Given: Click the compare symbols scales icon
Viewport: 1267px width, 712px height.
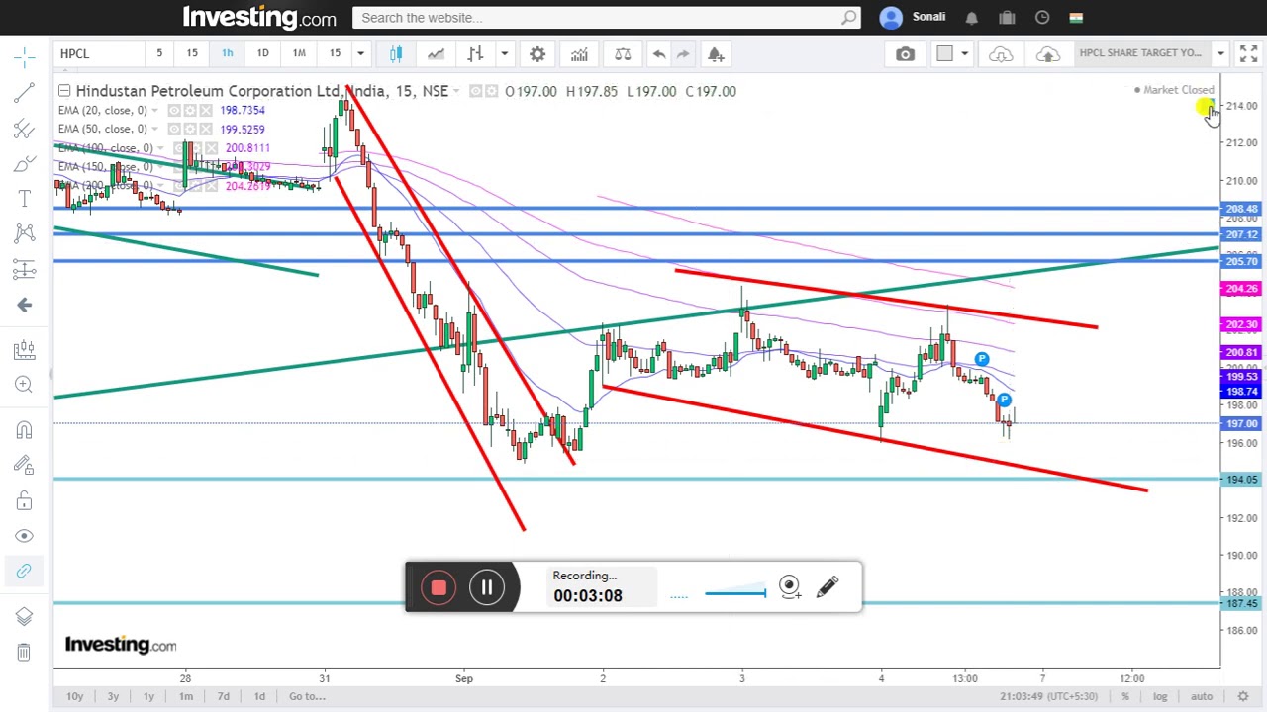Looking at the screenshot, I should click(x=623, y=53).
